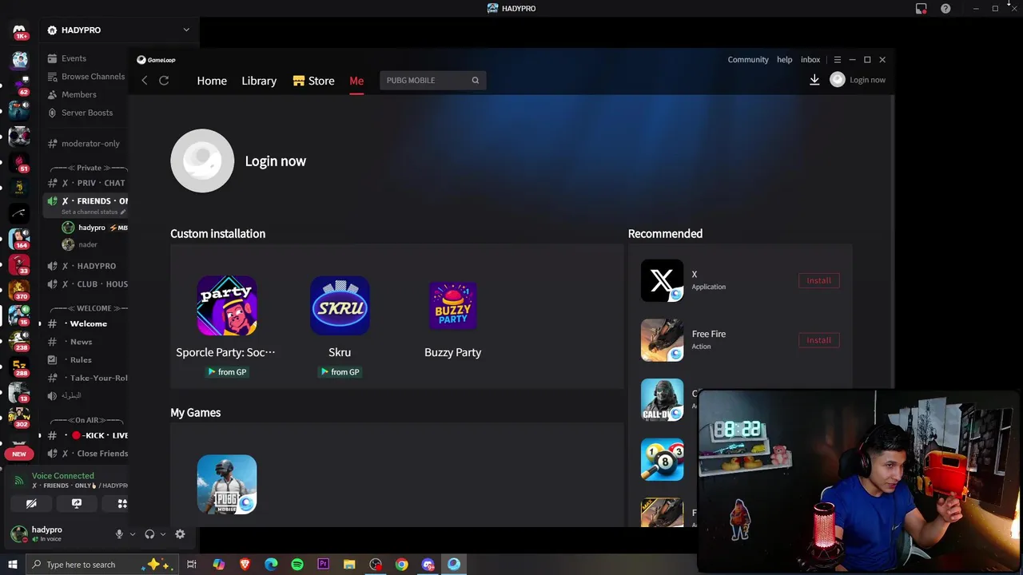Click GameLoop refresh icon
The image size is (1023, 575).
(x=164, y=81)
